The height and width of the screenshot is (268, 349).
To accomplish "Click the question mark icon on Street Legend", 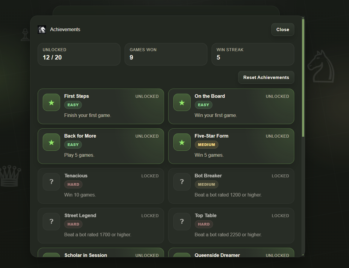I will pos(51,221).
